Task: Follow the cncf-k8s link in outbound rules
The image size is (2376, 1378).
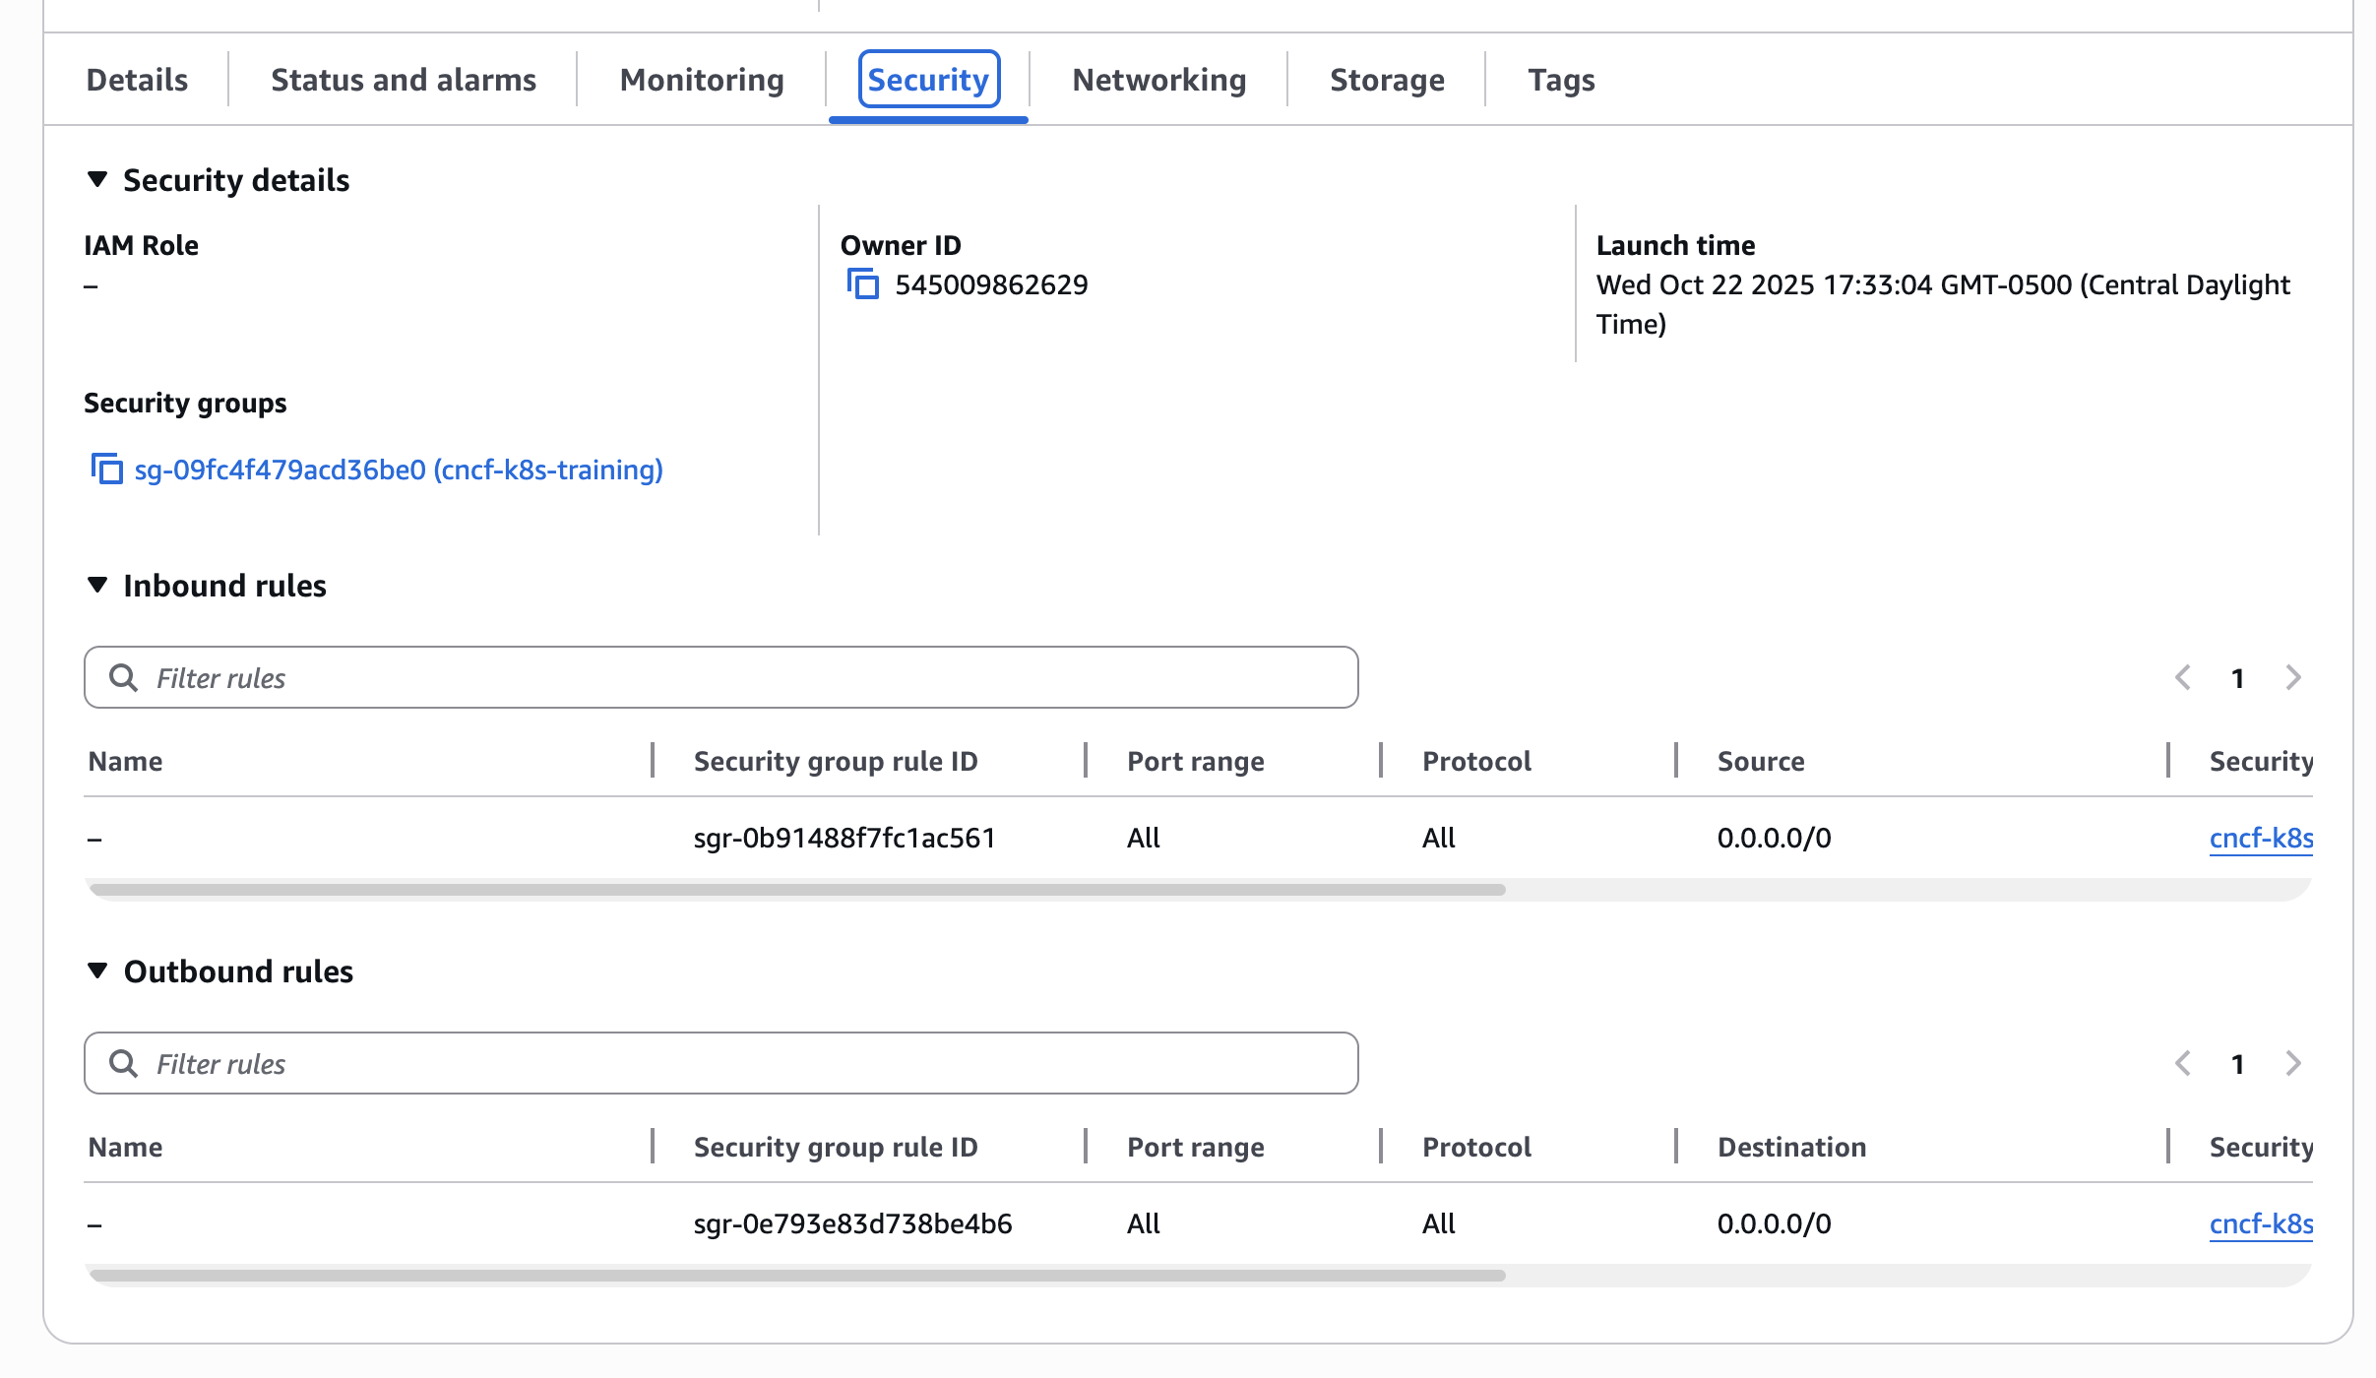Action: click(2261, 1223)
